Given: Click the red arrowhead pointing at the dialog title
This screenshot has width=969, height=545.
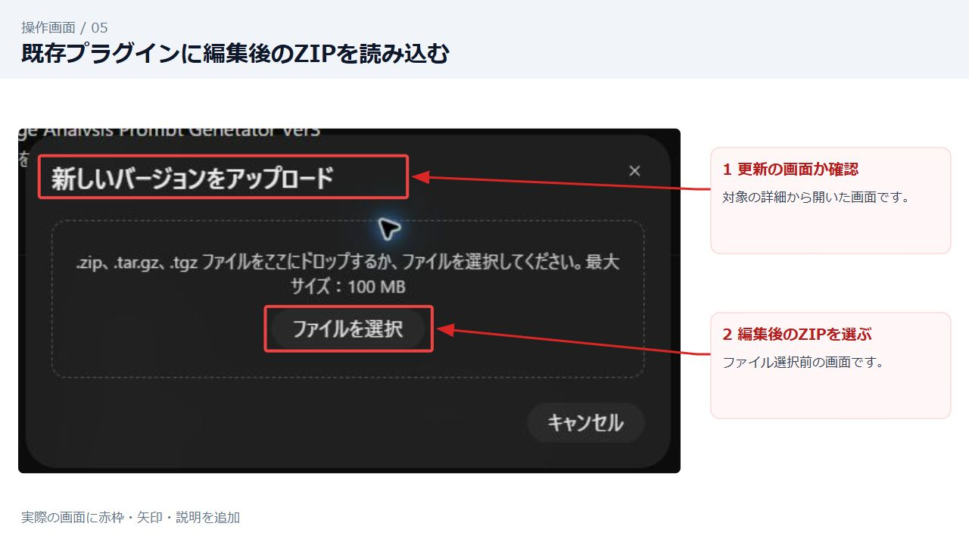Looking at the screenshot, I should [x=420, y=178].
